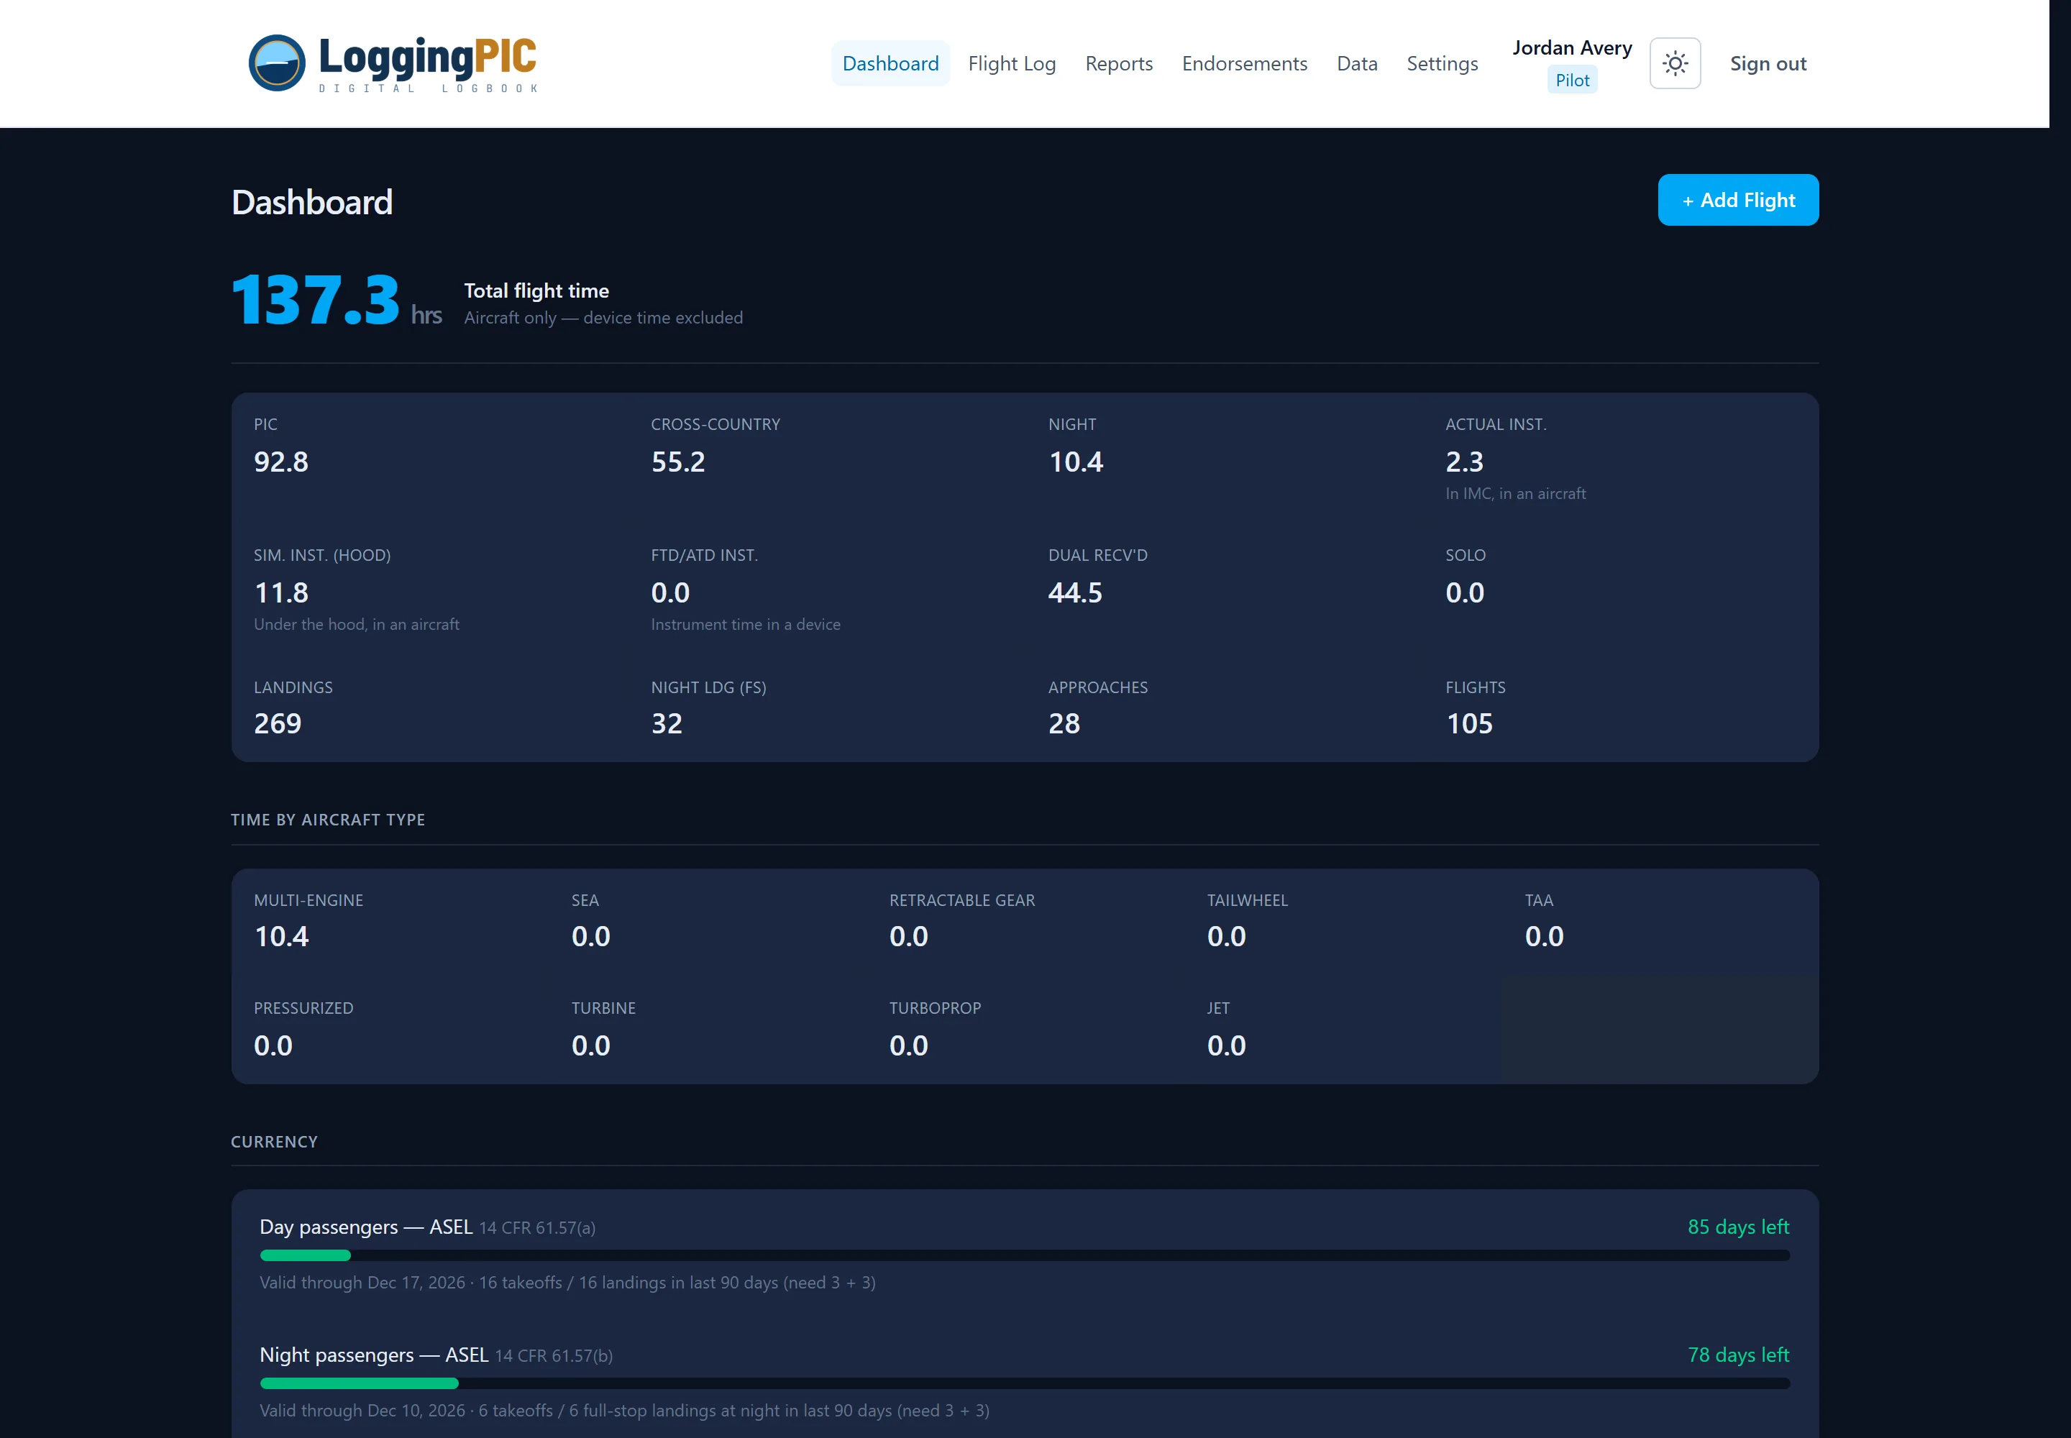Viewport: 2071px width, 1438px height.
Task: Toggle the light/dark theme sun icon
Action: coord(1675,63)
